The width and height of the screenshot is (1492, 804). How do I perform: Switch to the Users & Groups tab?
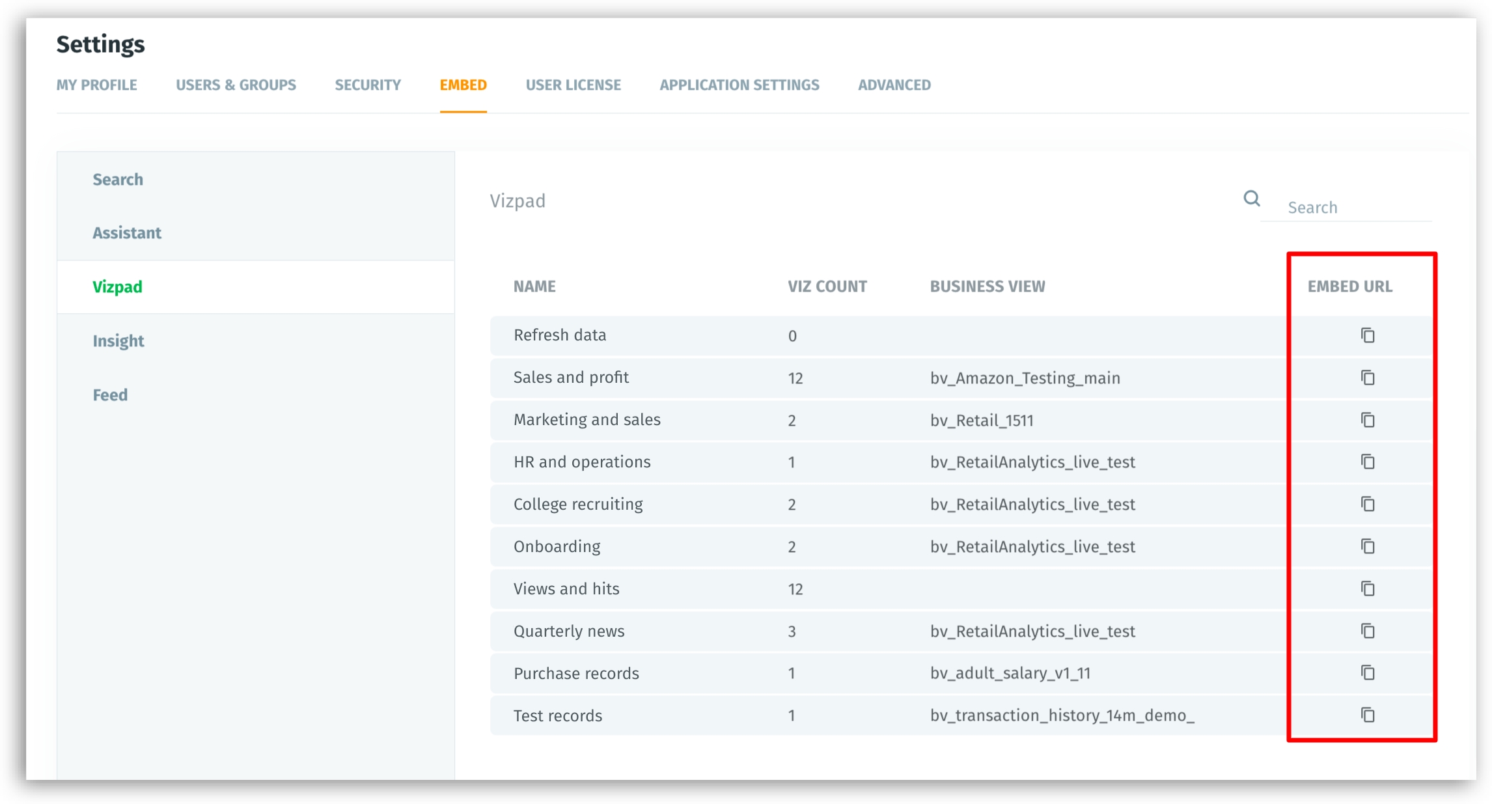pyautogui.click(x=236, y=85)
